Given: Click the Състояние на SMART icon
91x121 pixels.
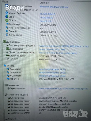Looking at the screenshot, I should point(9,113).
